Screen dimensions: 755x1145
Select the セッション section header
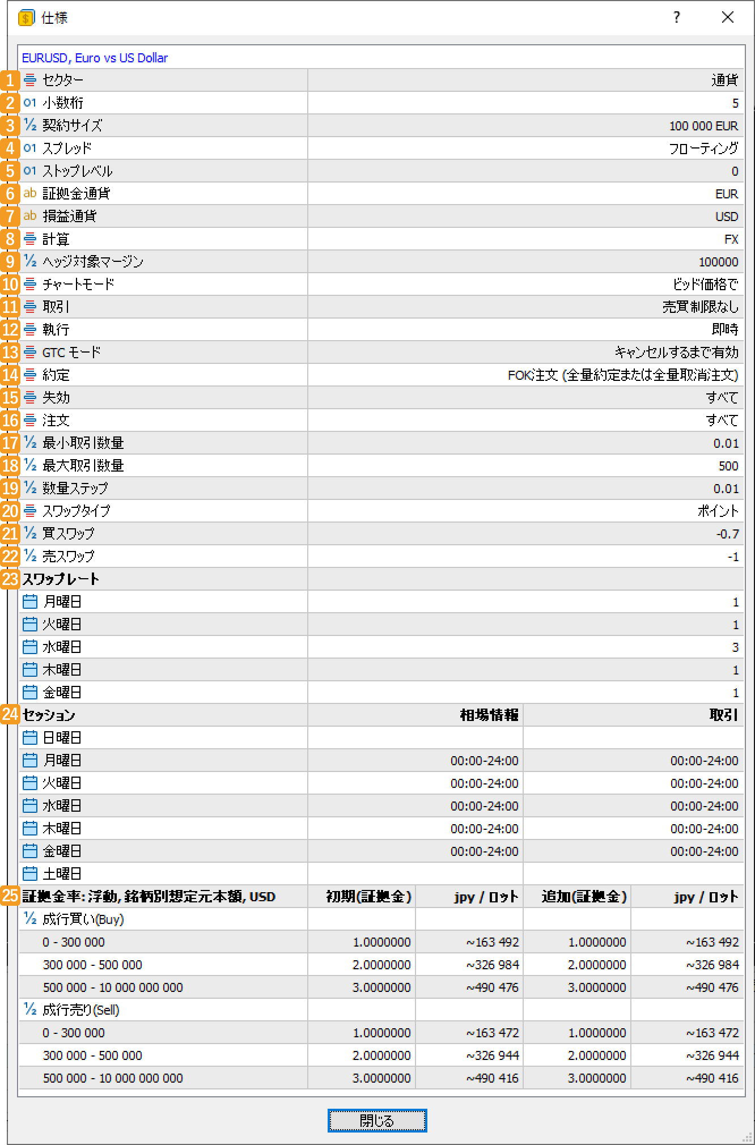[x=48, y=715]
